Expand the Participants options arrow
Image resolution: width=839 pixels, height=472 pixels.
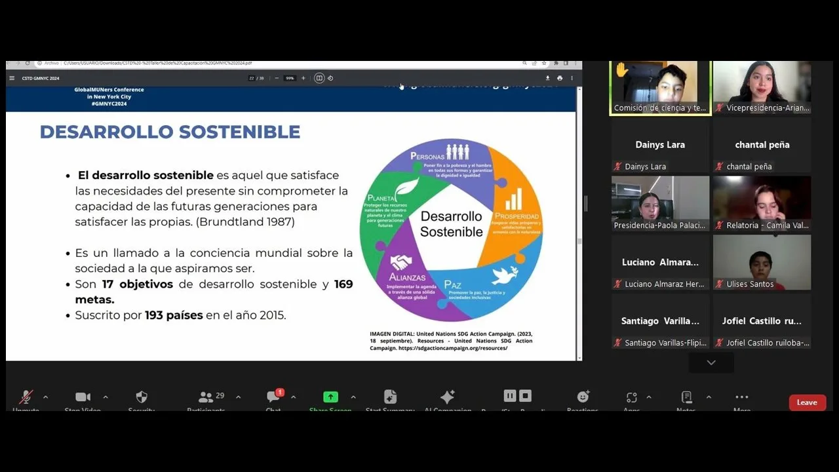point(238,397)
